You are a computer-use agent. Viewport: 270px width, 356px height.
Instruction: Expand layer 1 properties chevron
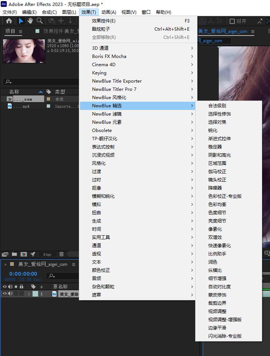pyautogui.click(x=29, y=294)
